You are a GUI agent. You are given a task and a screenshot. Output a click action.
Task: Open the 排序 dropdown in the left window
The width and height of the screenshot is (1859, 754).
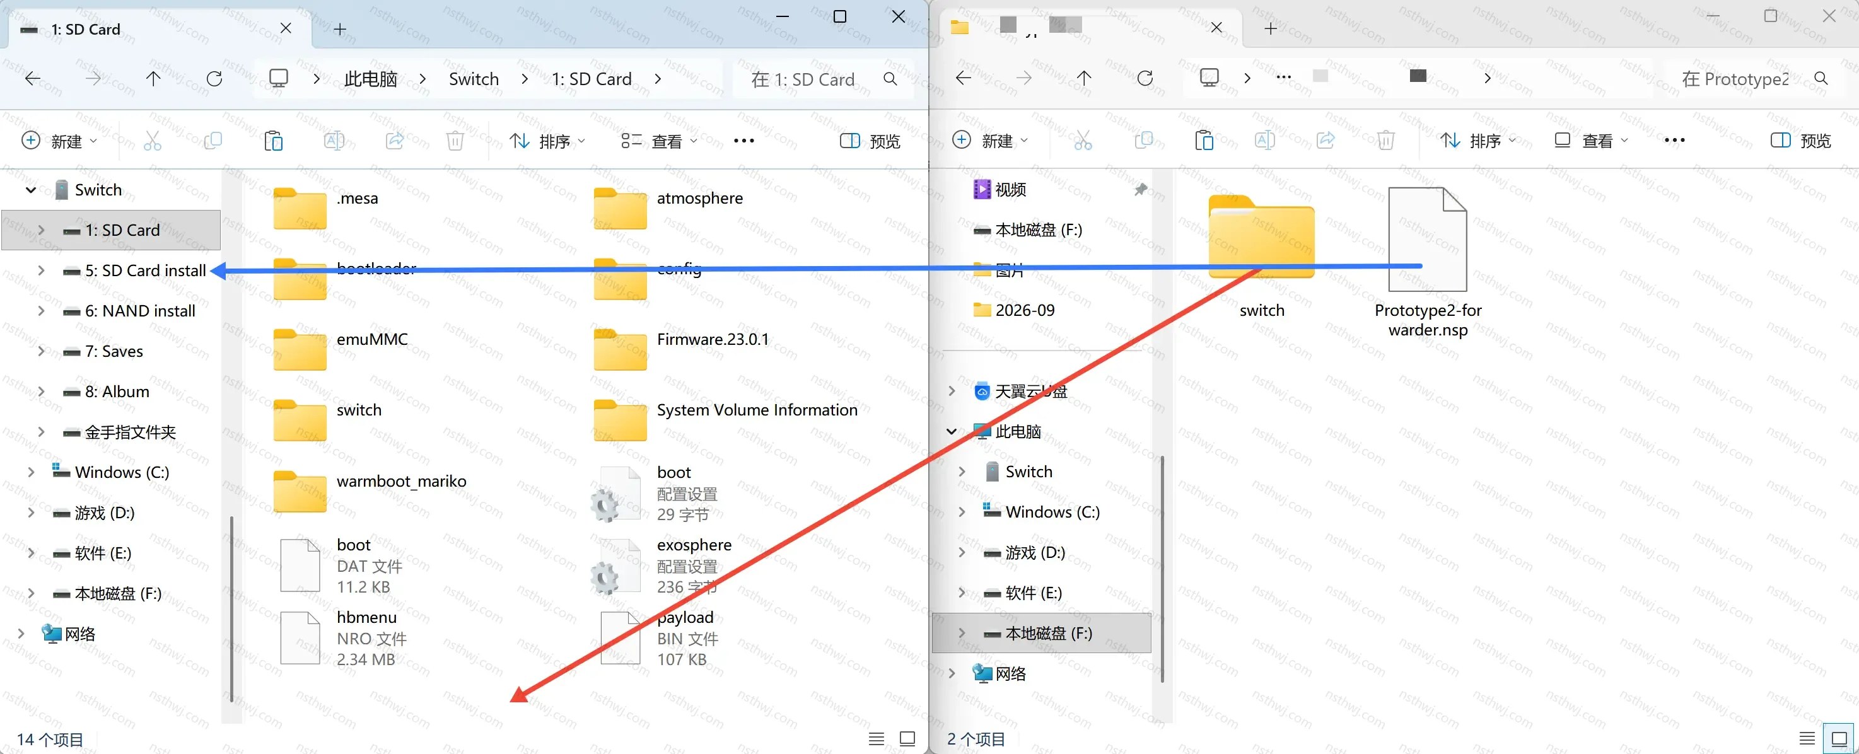point(548,141)
